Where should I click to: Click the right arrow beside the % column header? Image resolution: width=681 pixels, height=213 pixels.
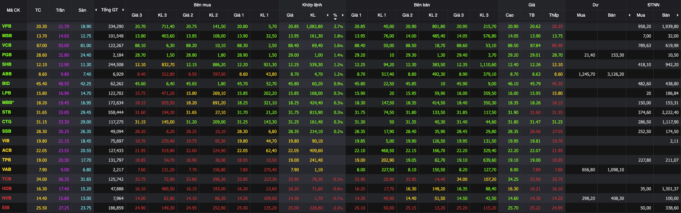pos(343,15)
